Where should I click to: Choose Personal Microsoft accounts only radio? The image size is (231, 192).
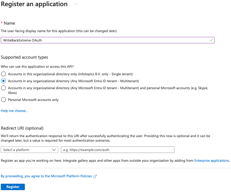pyautogui.click(x=3, y=100)
